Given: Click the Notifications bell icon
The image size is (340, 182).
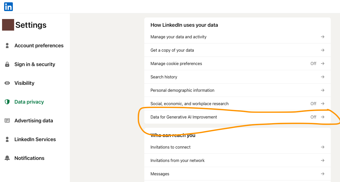Looking at the screenshot, I should (x=7, y=158).
